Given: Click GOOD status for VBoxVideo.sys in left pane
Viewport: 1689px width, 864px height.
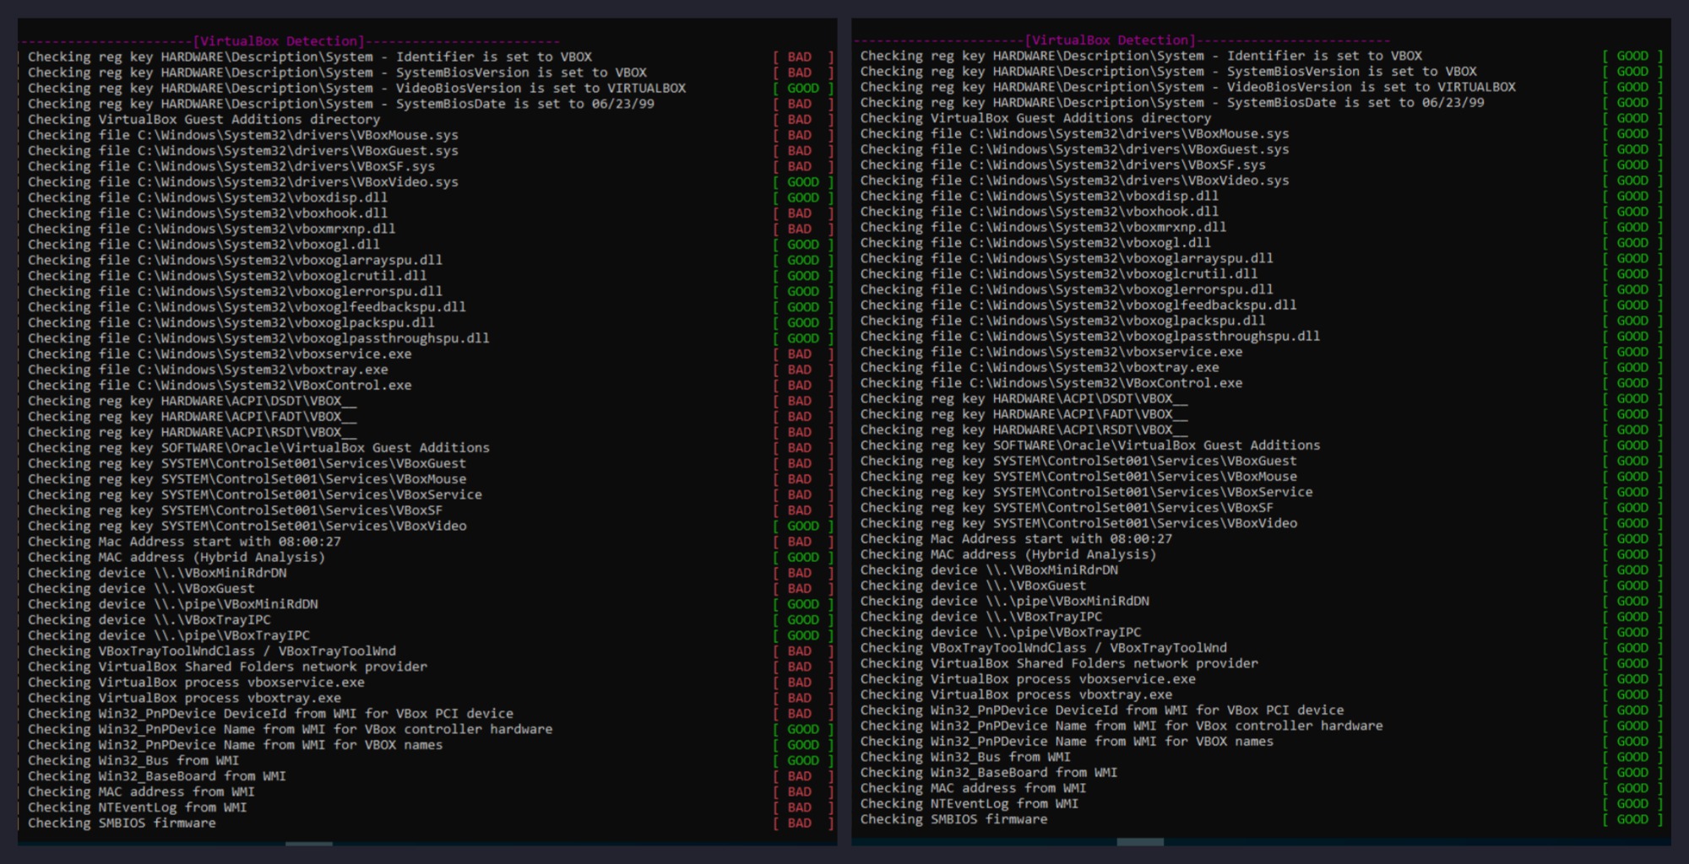Looking at the screenshot, I should click(803, 182).
